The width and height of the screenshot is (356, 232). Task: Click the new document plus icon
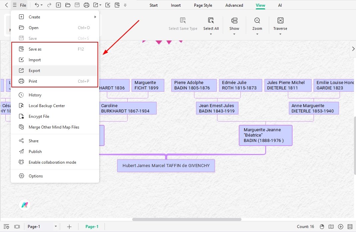[58, 5]
